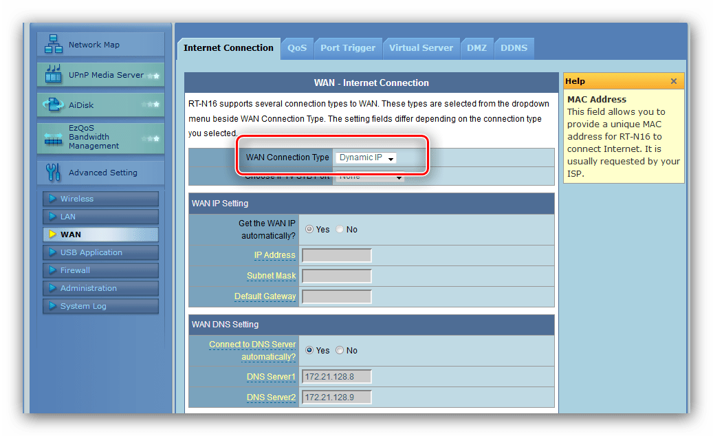Switch to the QoS tab
Image resolution: width=713 pixels, height=436 pixels.
coord(297,48)
